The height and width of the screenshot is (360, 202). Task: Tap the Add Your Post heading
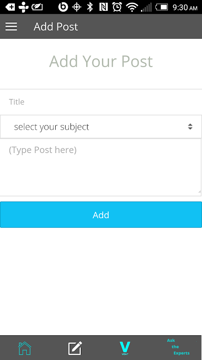click(x=101, y=61)
